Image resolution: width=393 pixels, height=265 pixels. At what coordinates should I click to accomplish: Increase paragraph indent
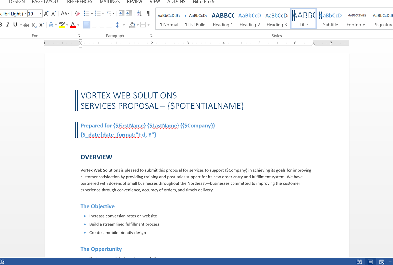(129, 14)
